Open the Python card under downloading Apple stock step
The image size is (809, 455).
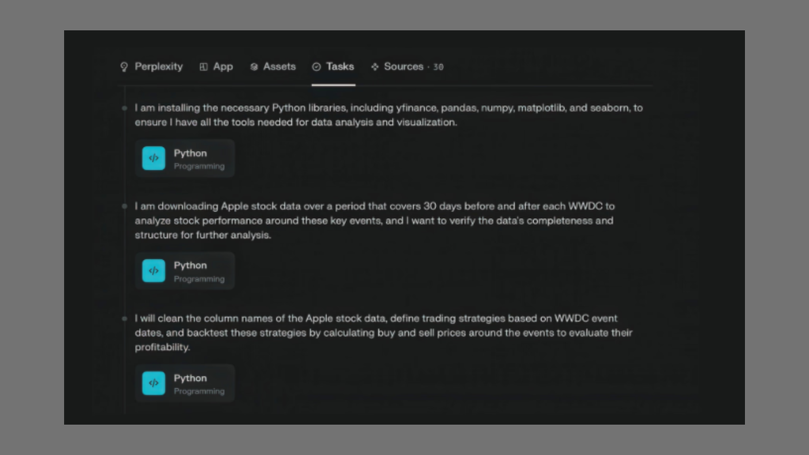click(185, 271)
